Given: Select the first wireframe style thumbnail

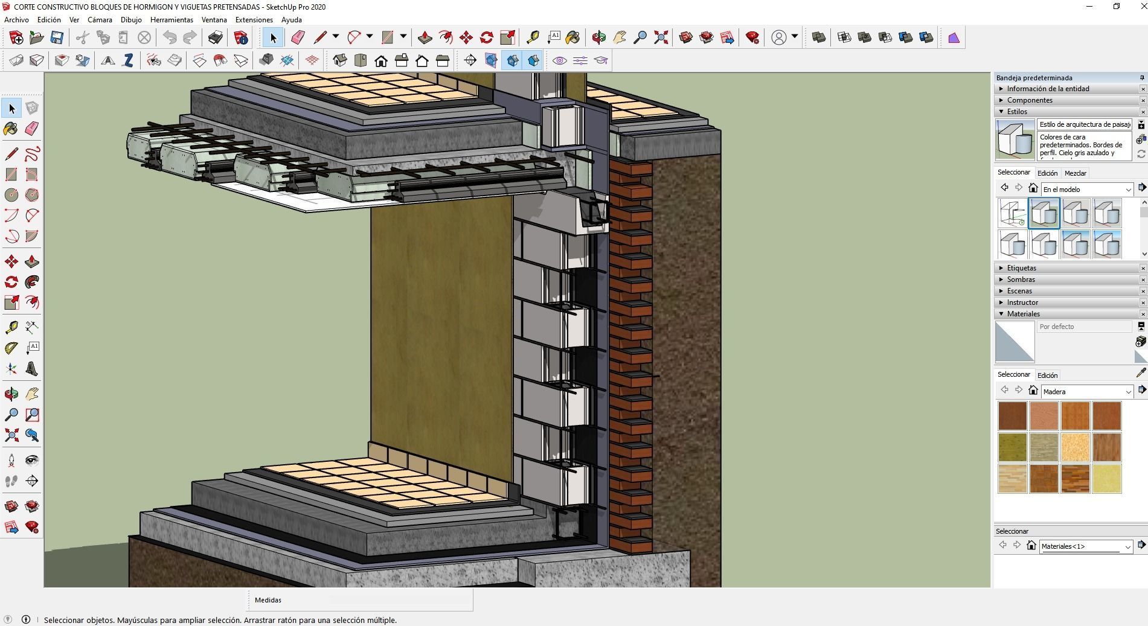Looking at the screenshot, I should [x=1013, y=213].
